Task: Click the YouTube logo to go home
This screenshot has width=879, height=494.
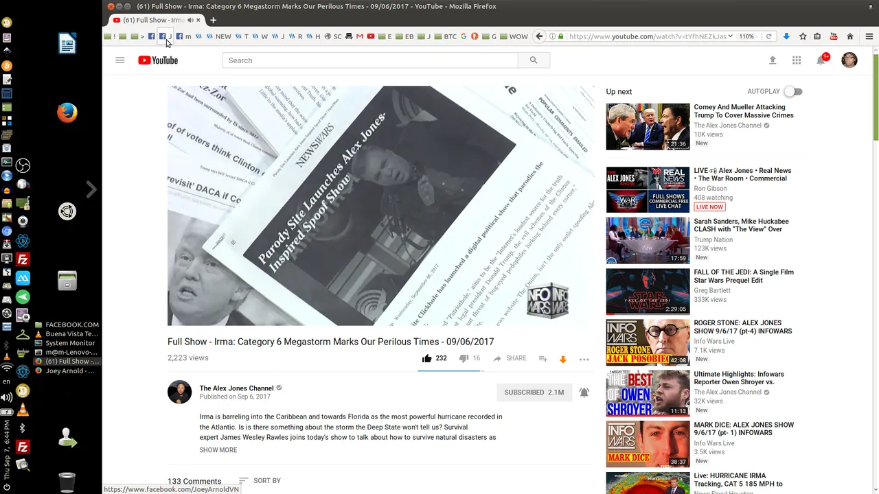Action: coord(158,60)
